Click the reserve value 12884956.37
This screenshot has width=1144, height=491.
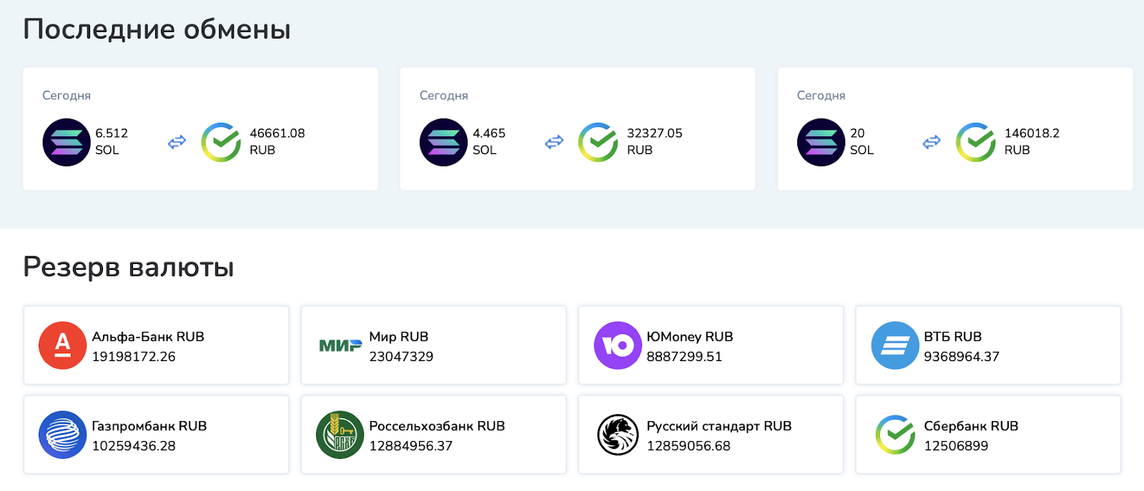click(411, 445)
